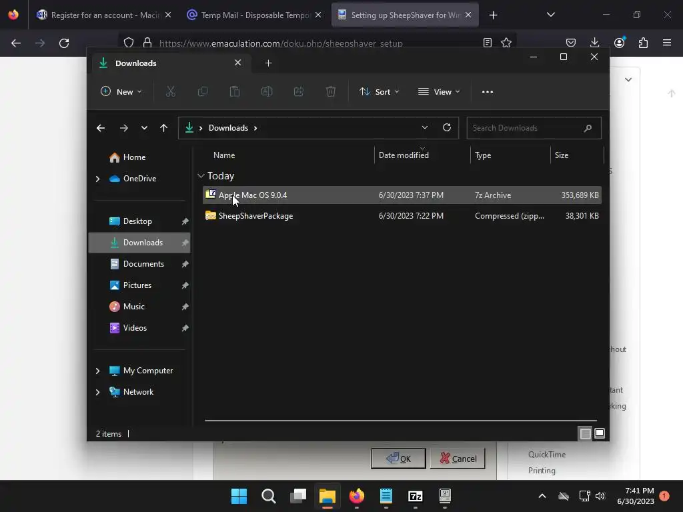The height and width of the screenshot is (512, 683).
Task: Reload the Firefox page
Action: (x=64, y=43)
